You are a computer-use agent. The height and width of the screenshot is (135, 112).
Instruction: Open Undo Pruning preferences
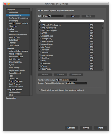tap(15, 84)
